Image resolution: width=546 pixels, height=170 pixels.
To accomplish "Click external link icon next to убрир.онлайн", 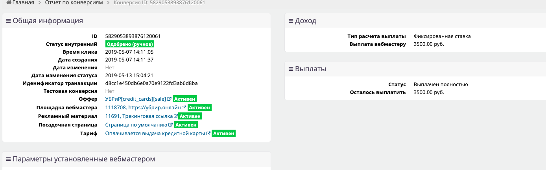I will [x=184, y=108].
